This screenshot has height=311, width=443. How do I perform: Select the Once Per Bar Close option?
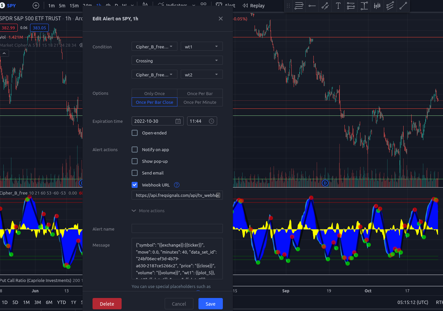[x=154, y=102]
